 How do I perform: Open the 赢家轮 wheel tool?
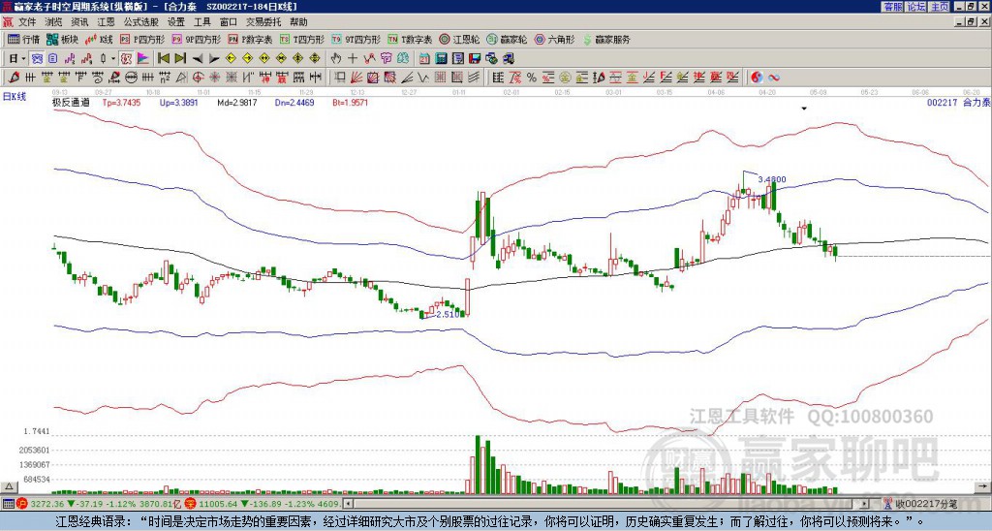tap(507, 39)
